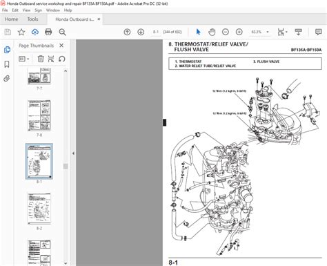Open the Find text magnifier

62,32
